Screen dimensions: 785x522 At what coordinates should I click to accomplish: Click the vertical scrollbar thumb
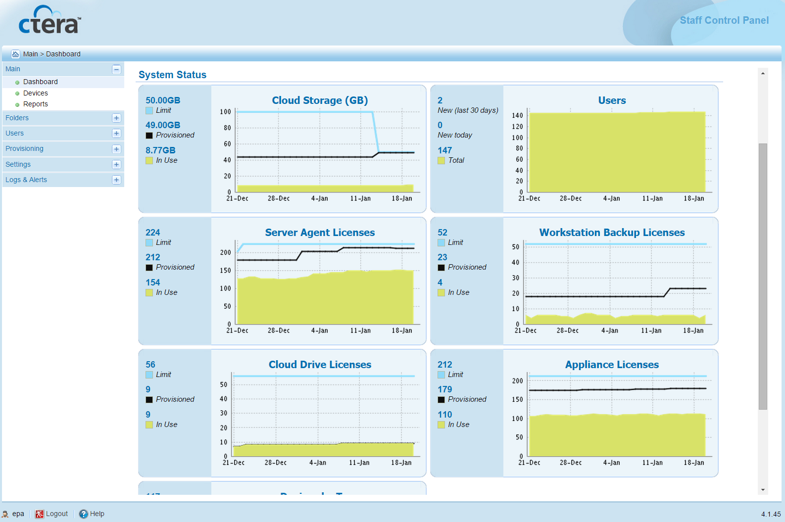(x=763, y=277)
